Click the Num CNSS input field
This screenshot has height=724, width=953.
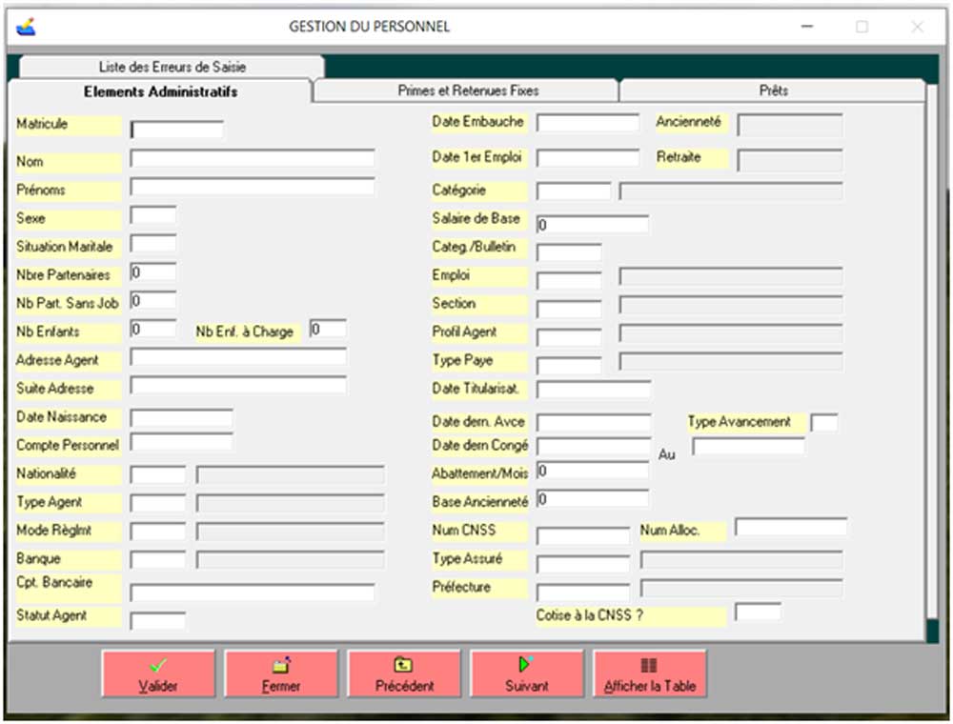tap(583, 534)
